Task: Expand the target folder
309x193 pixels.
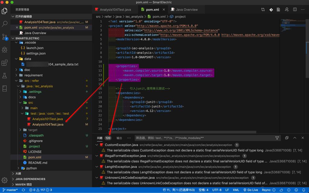Action: pos(33,130)
